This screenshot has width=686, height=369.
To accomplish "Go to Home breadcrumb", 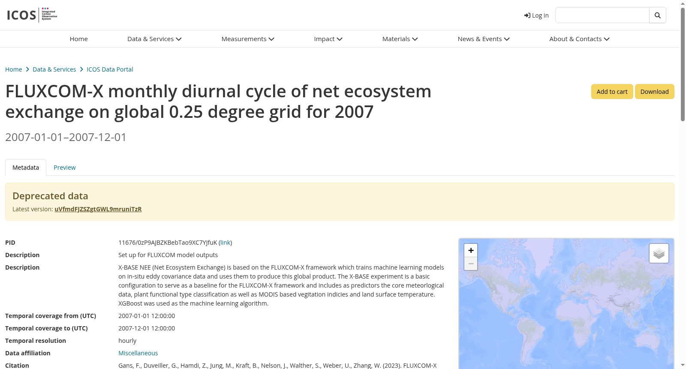I will (14, 69).
